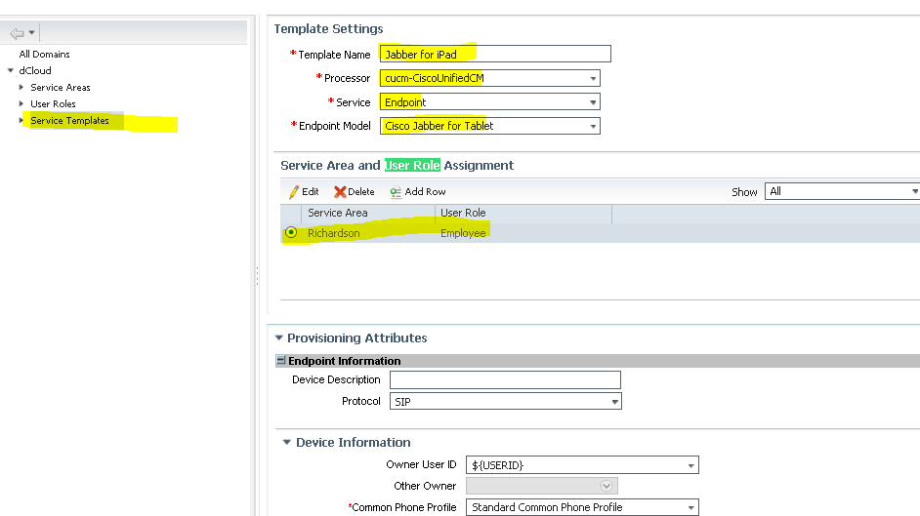920x516 pixels.
Task: Click the Device Description input field
Action: coord(505,379)
